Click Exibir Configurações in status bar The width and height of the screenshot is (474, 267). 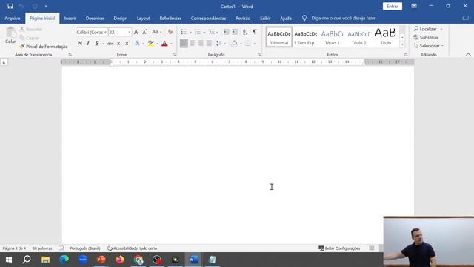click(339, 248)
